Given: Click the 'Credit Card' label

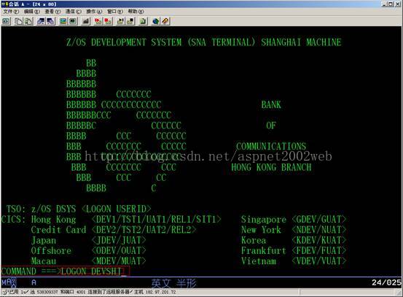Looking at the screenshot, I should click(58, 230).
